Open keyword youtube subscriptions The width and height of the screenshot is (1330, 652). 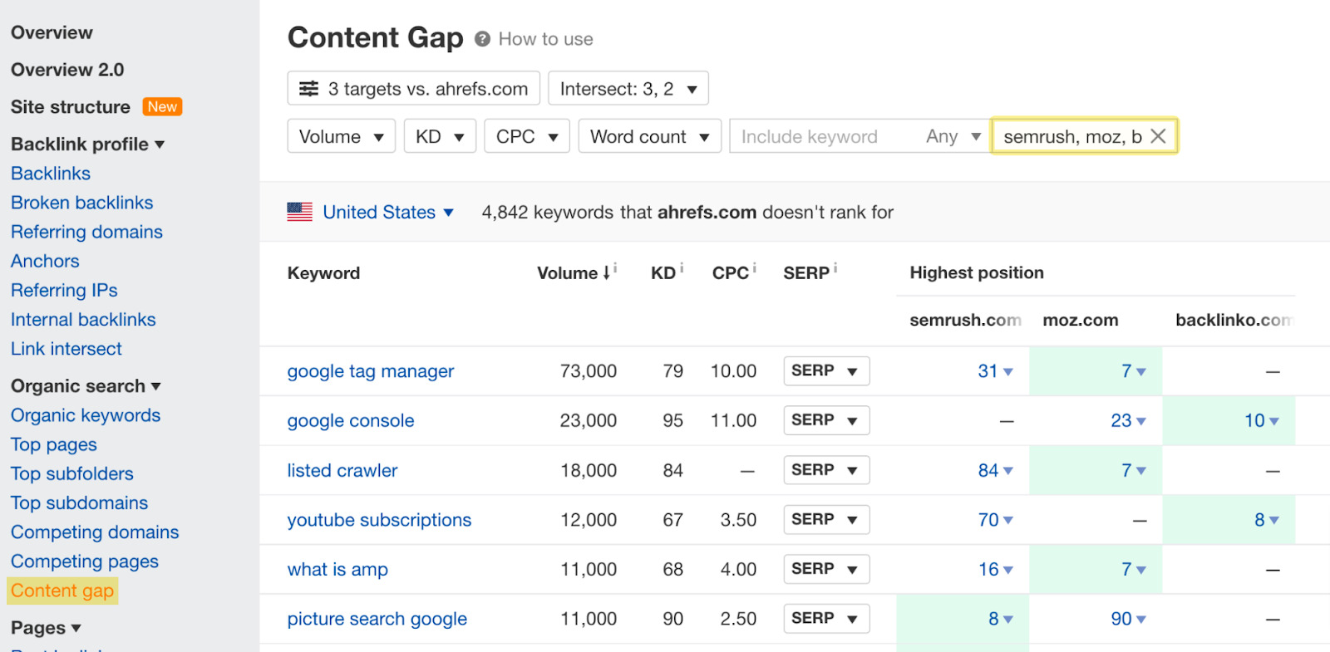pyautogui.click(x=379, y=520)
